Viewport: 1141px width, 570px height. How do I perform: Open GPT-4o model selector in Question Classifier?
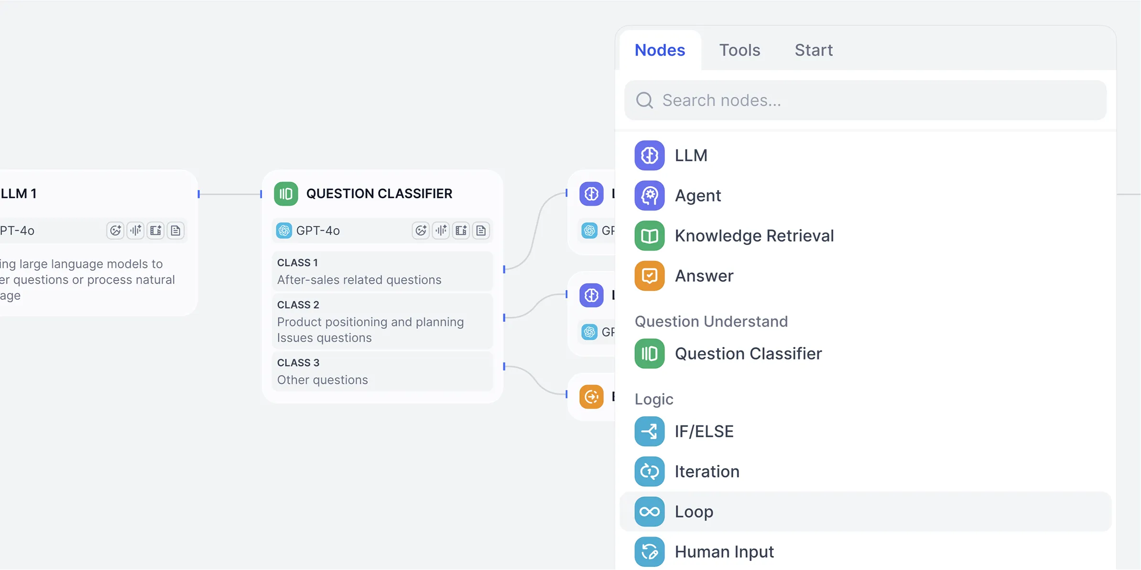(382, 231)
